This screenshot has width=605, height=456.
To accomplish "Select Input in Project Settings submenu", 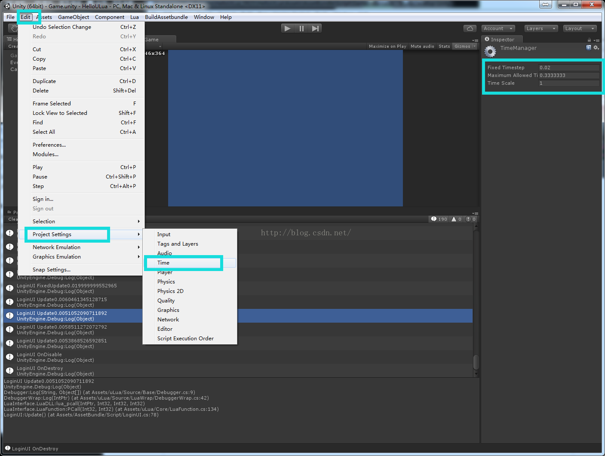I will click(x=190, y=234).
